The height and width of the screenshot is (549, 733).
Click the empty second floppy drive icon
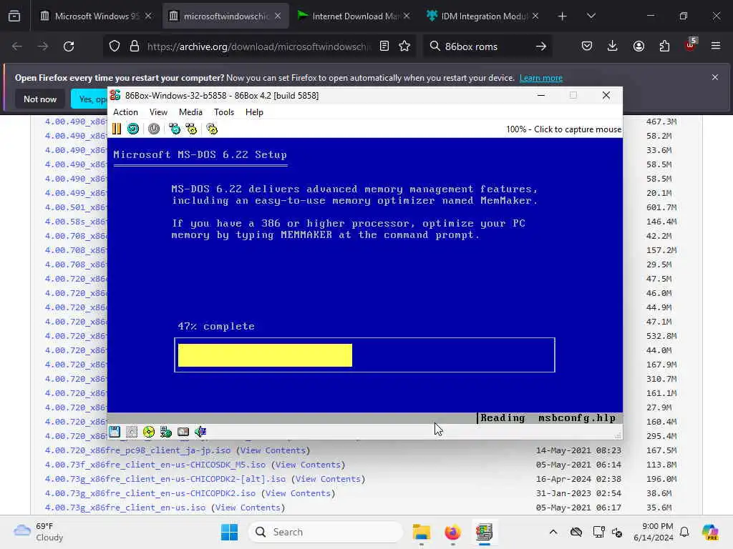(x=132, y=432)
